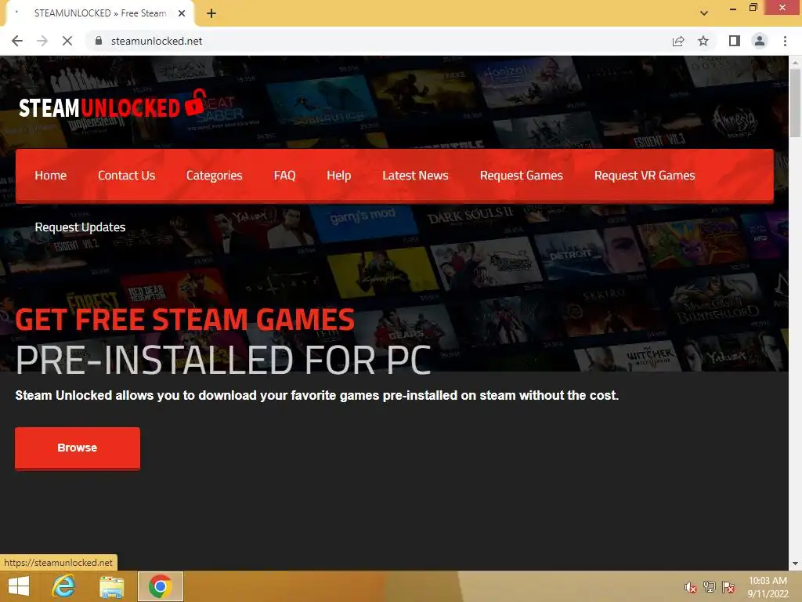The height and width of the screenshot is (602, 802).
Task: Go back with the browser back arrow
Action: [17, 41]
